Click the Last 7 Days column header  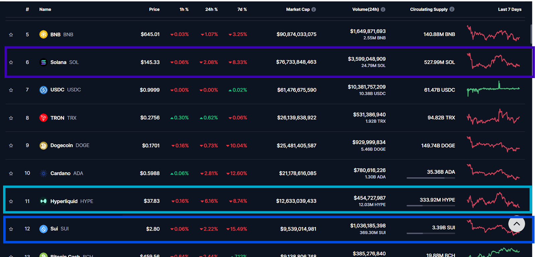510,9
